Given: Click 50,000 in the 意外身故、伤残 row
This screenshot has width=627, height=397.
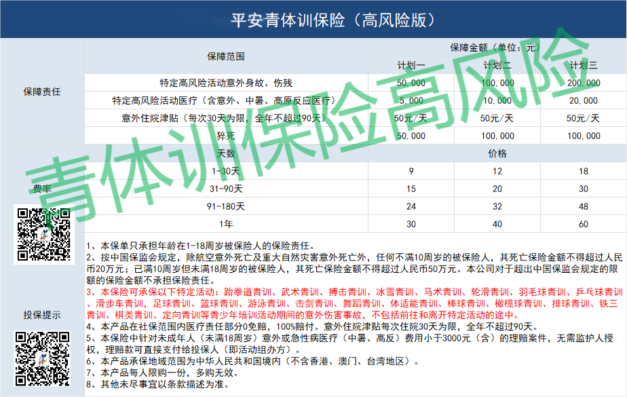Looking at the screenshot, I should 411,83.
